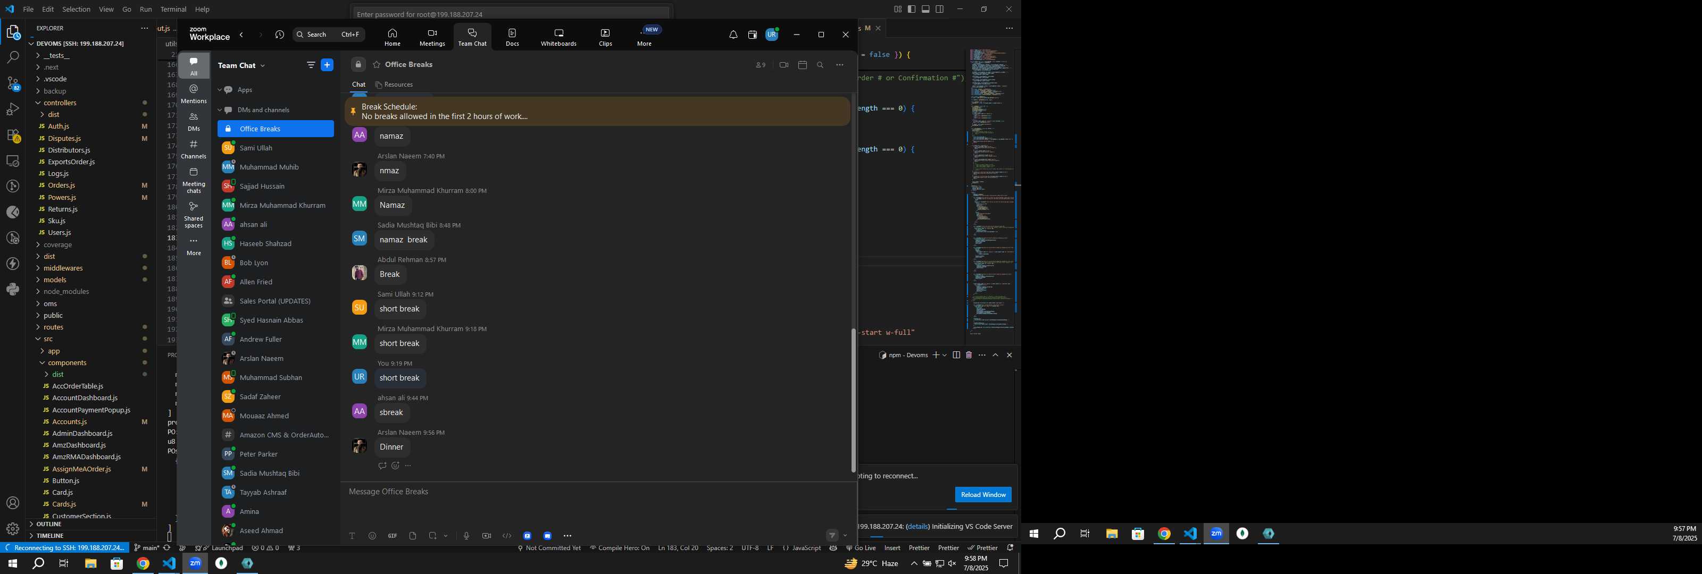Toggle VS Code secondary side bar layout
The width and height of the screenshot is (1702, 574).
pos(939,9)
